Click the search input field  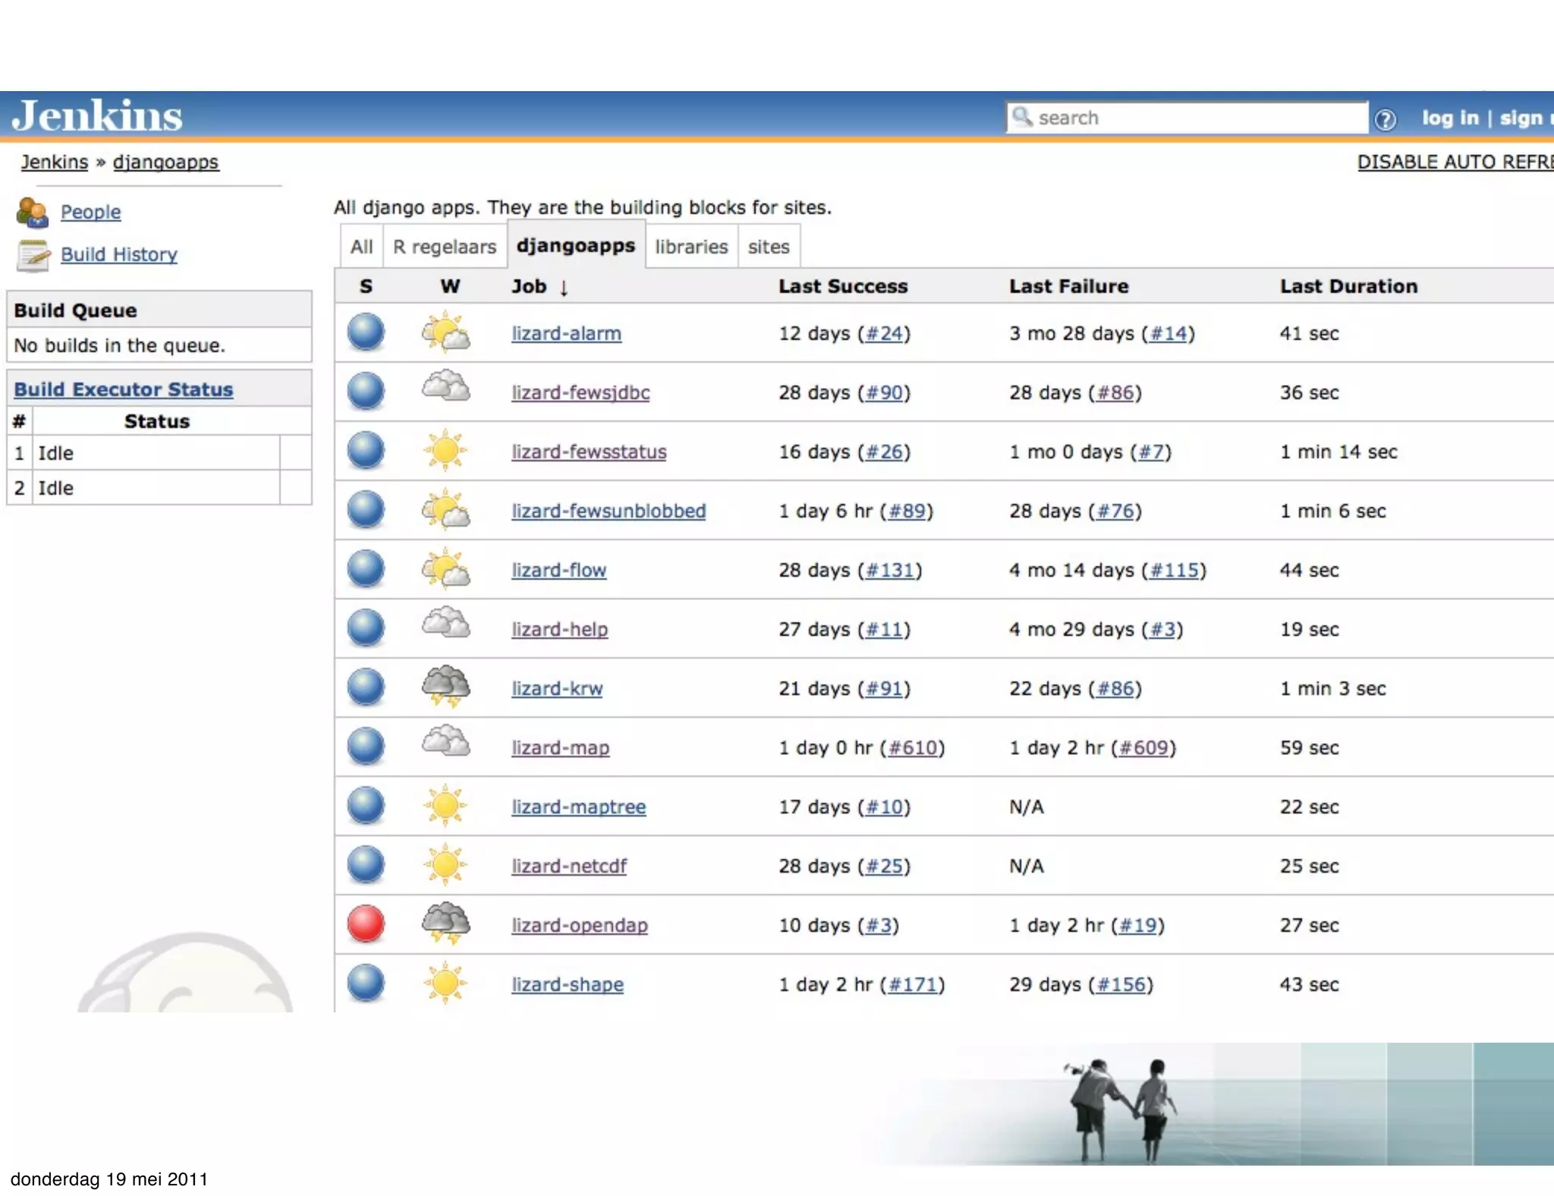click(x=1188, y=118)
